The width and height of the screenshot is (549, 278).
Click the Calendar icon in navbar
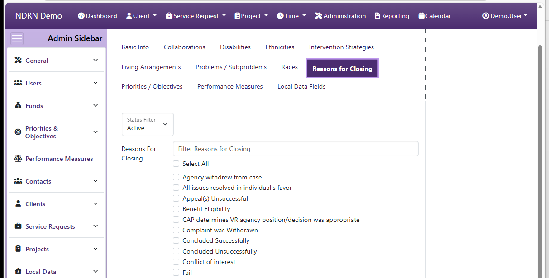421,16
